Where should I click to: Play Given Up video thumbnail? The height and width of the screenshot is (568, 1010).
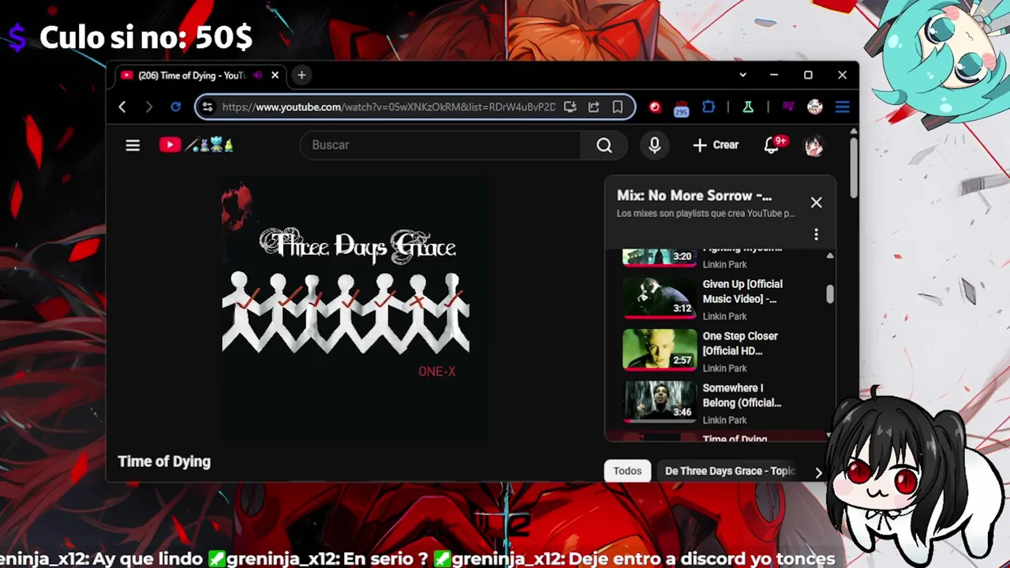coord(659,297)
